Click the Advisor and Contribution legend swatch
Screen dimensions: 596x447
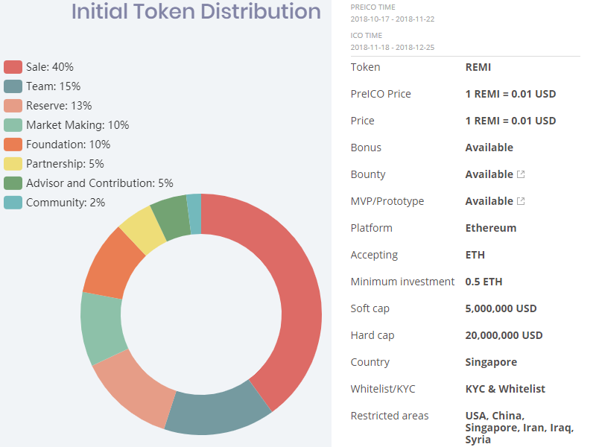pos(13,183)
